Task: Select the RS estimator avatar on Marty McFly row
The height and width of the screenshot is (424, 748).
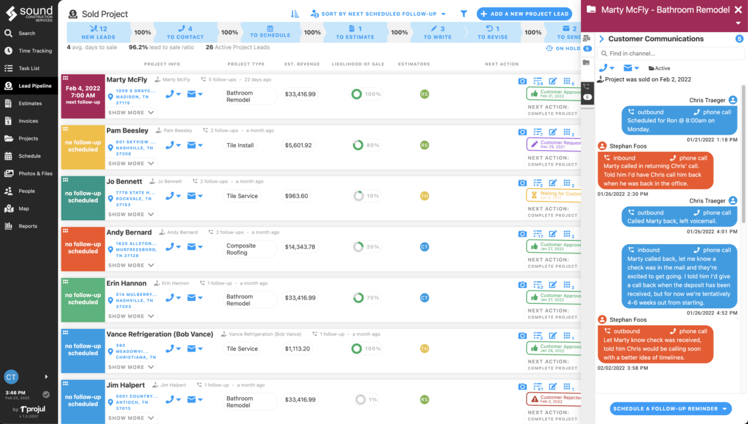Action: point(425,94)
